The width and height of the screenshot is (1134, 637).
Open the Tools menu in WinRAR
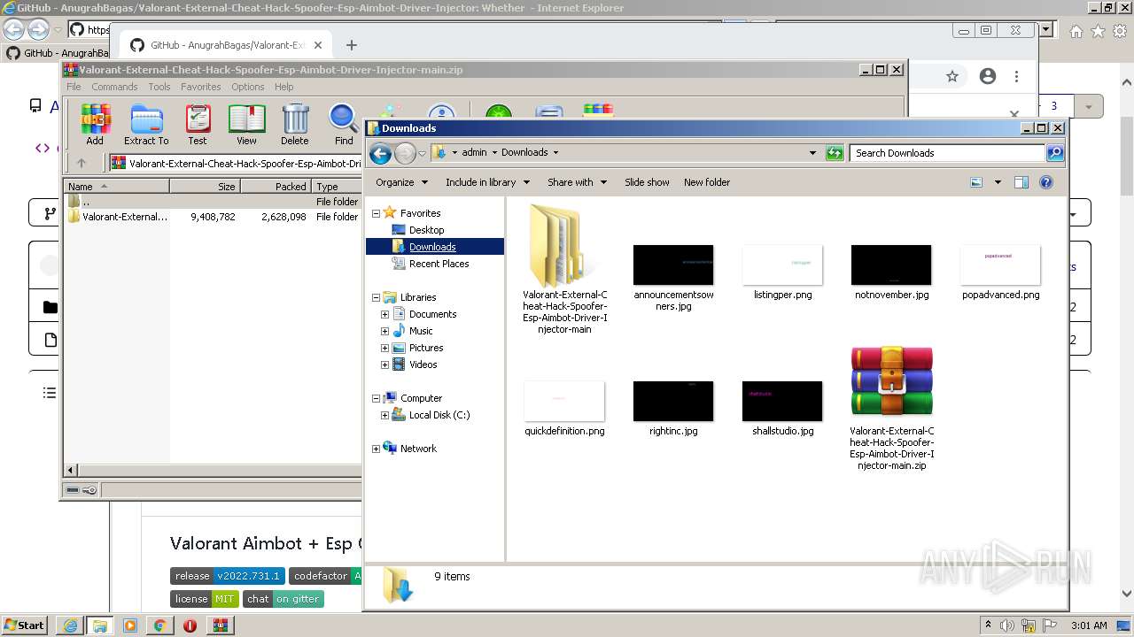click(159, 87)
